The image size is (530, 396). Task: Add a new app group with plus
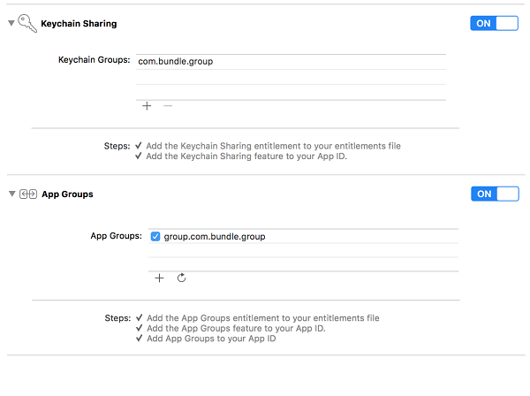[159, 278]
